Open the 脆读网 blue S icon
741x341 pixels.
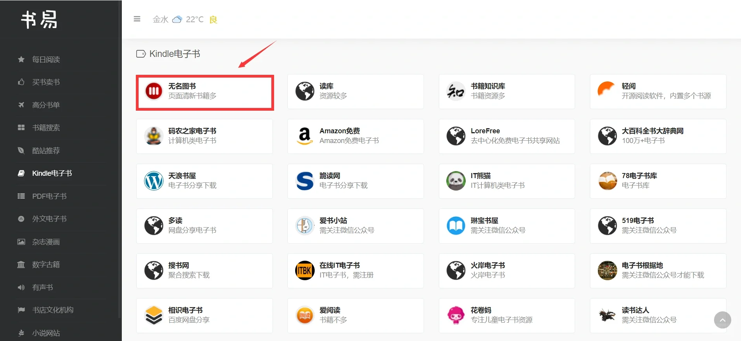(305, 181)
